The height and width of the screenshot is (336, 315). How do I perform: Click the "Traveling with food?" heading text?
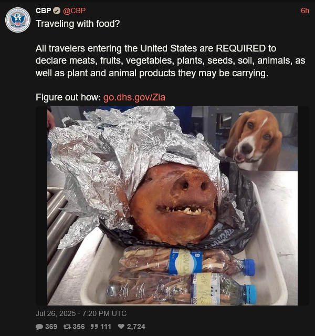(x=78, y=24)
